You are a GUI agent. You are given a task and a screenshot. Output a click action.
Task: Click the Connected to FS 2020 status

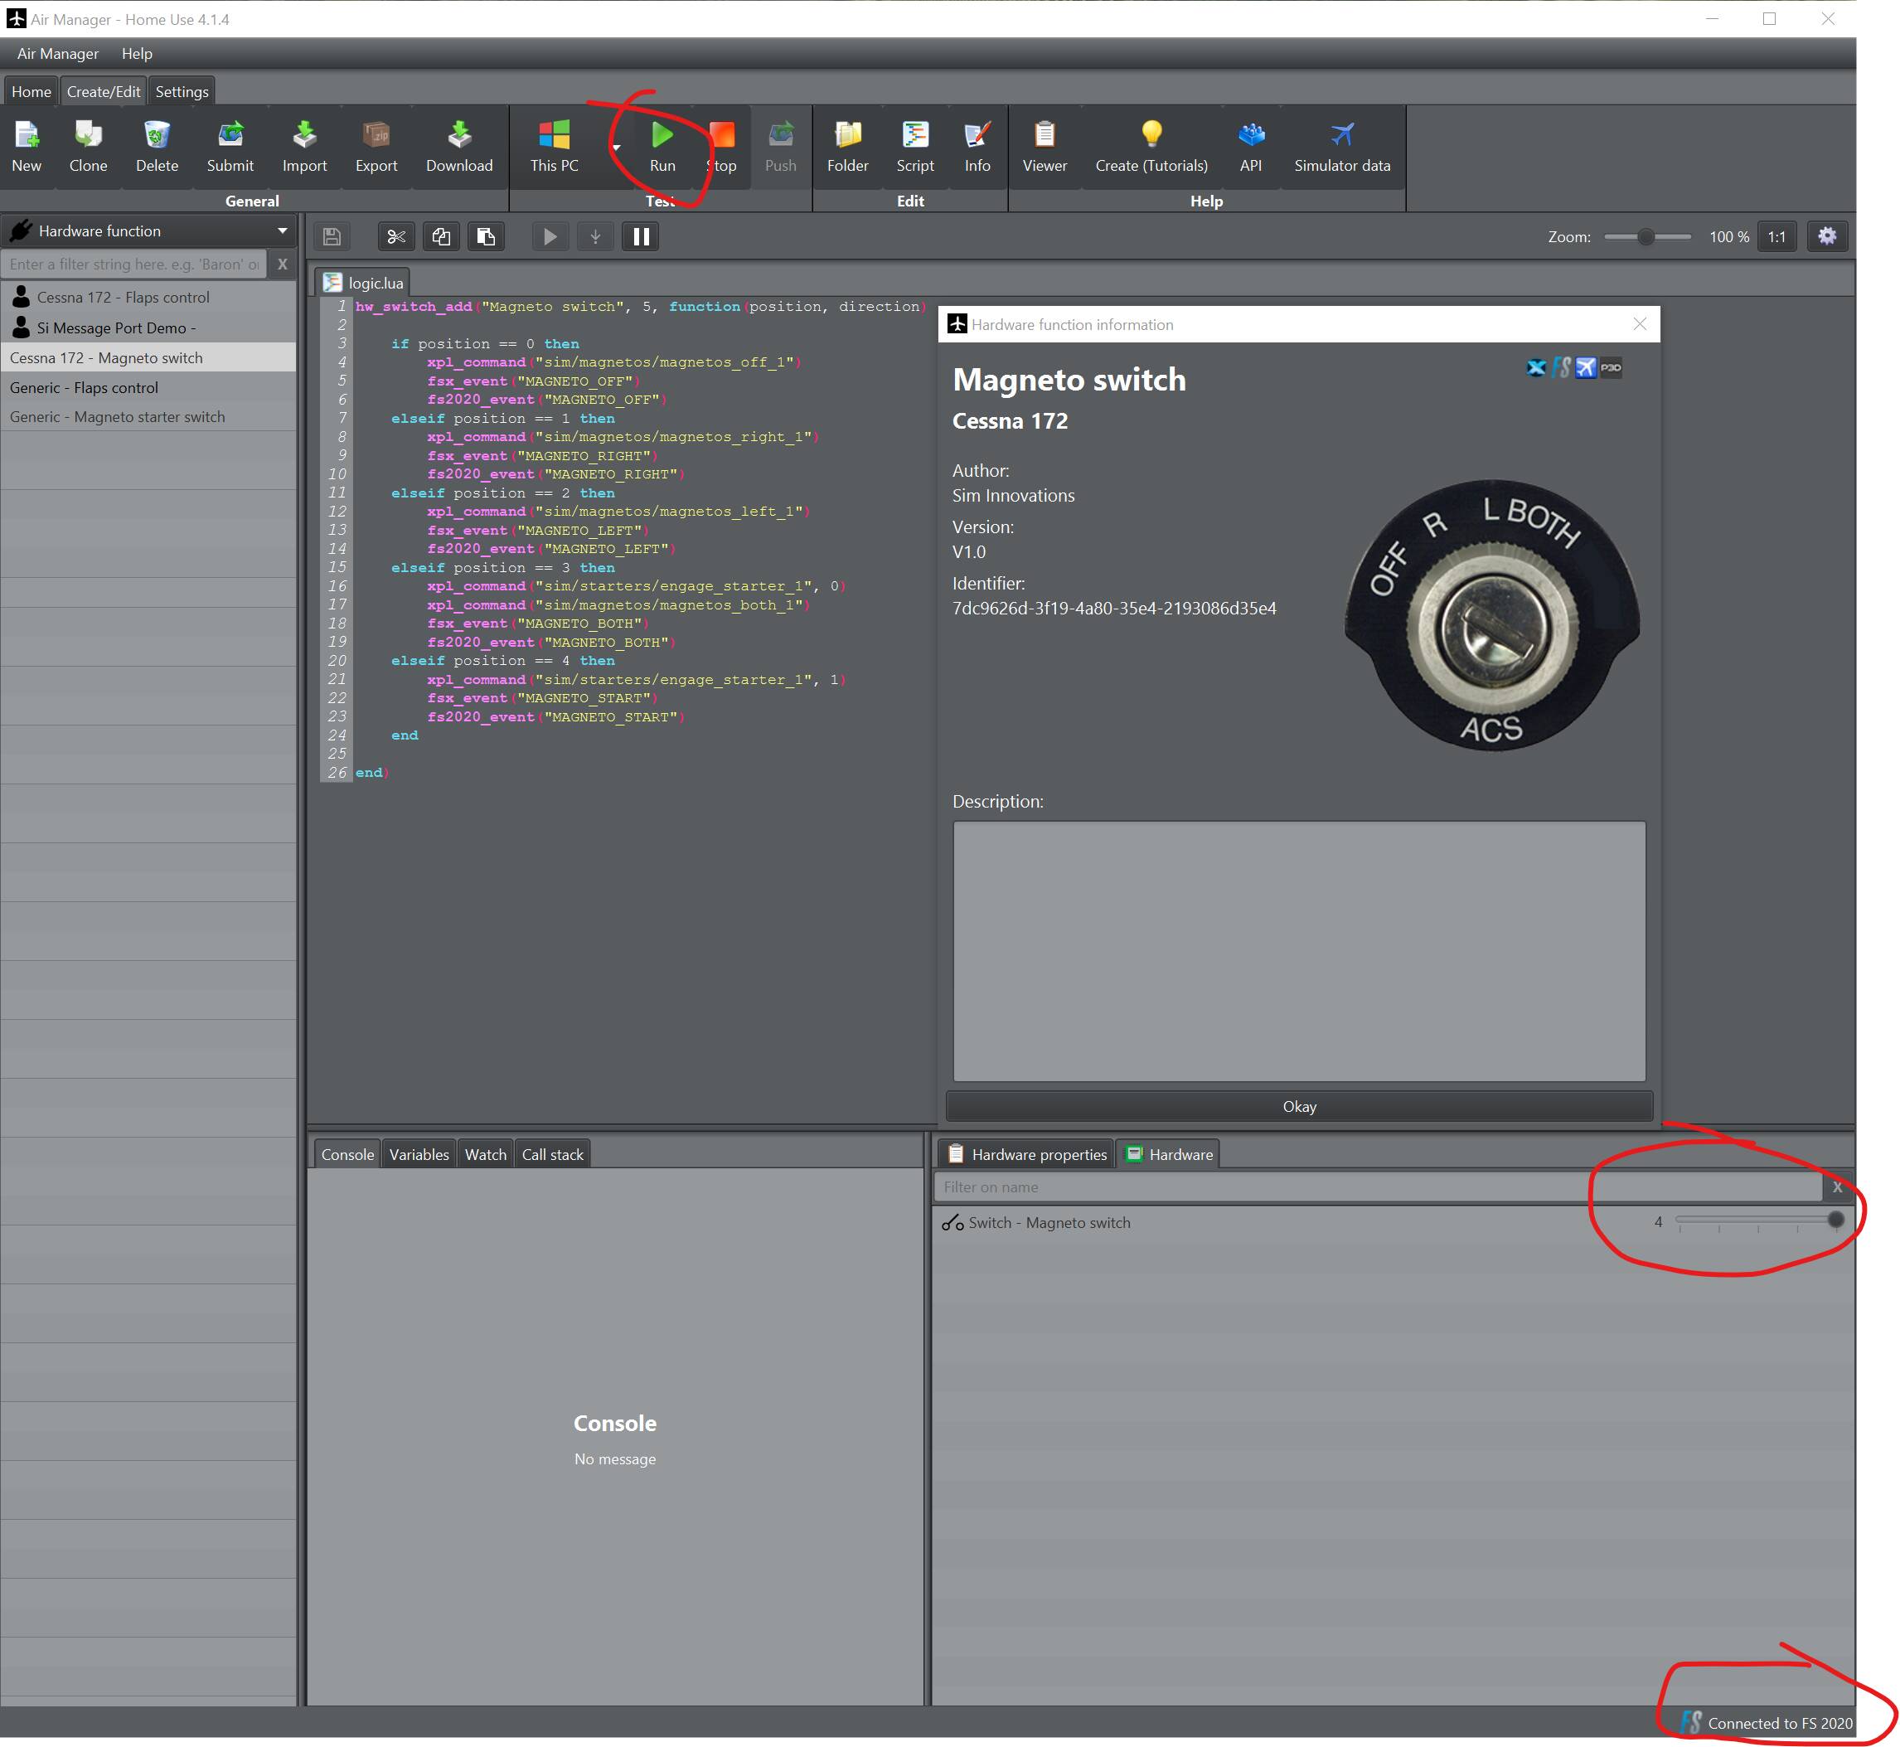click(x=1767, y=1723)
